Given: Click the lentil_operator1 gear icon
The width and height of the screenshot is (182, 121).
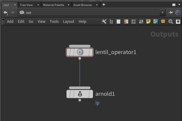Looking at the screenshot, I should (80, 52).
